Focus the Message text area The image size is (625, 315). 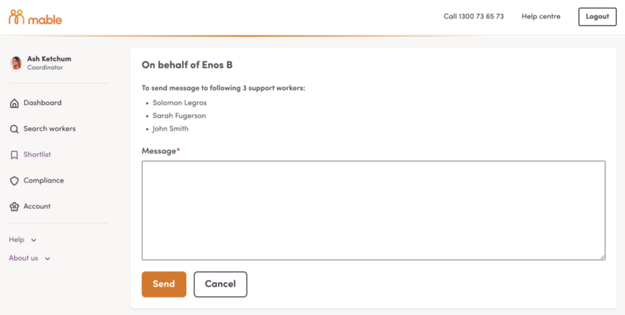pos(374,211)
